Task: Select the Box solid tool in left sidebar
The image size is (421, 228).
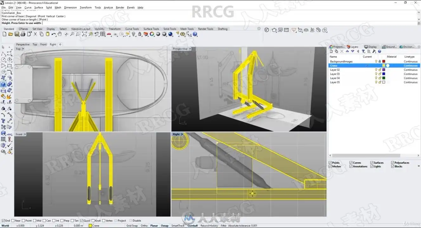Action: tap(3, 84)
